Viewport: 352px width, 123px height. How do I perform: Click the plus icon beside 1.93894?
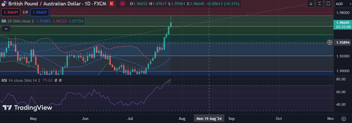pos(330,42)
